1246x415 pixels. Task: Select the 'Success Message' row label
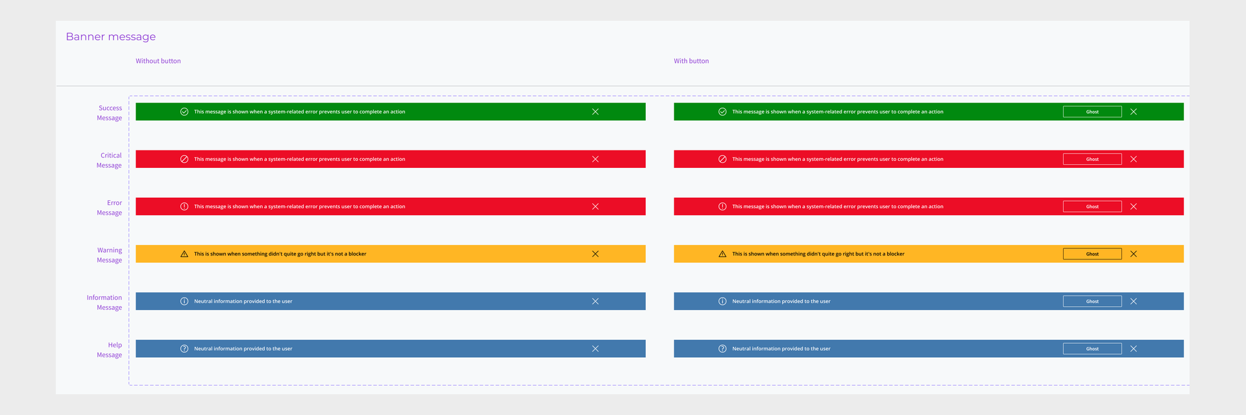[110, 113]
